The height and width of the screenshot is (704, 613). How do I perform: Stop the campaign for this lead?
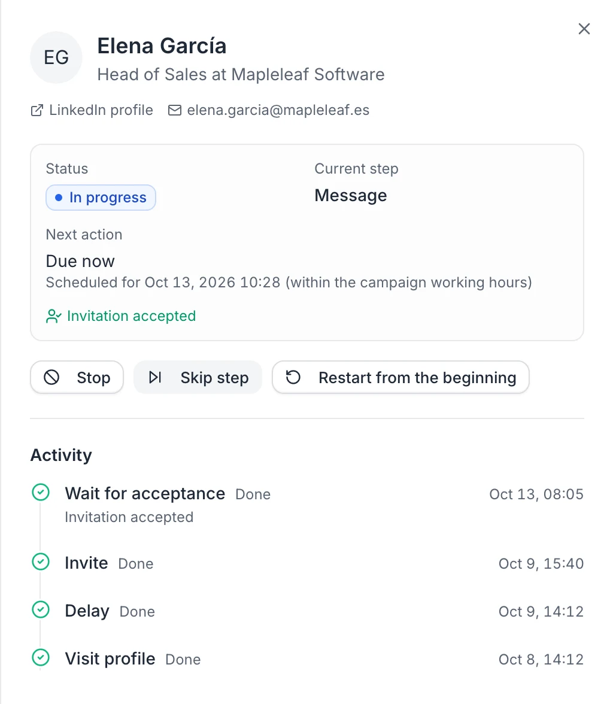tap(77, 378)
